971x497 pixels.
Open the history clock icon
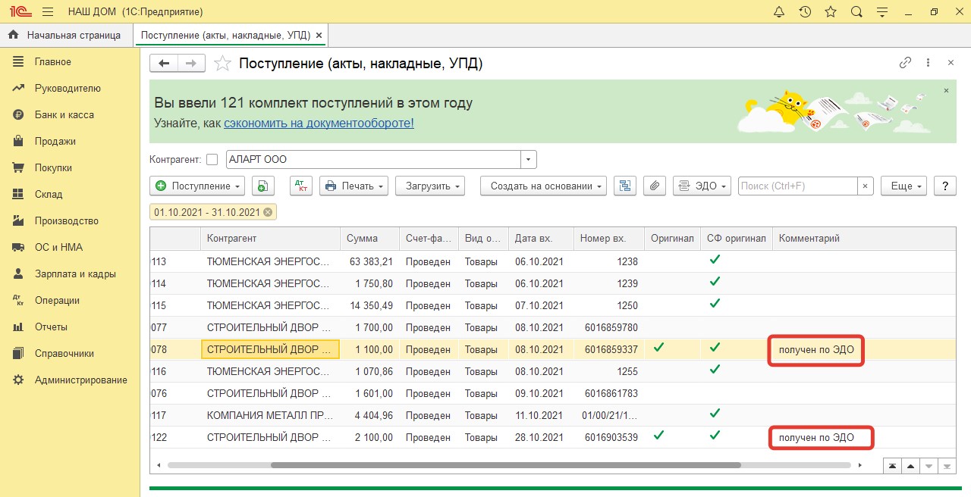tap(805, 12)
